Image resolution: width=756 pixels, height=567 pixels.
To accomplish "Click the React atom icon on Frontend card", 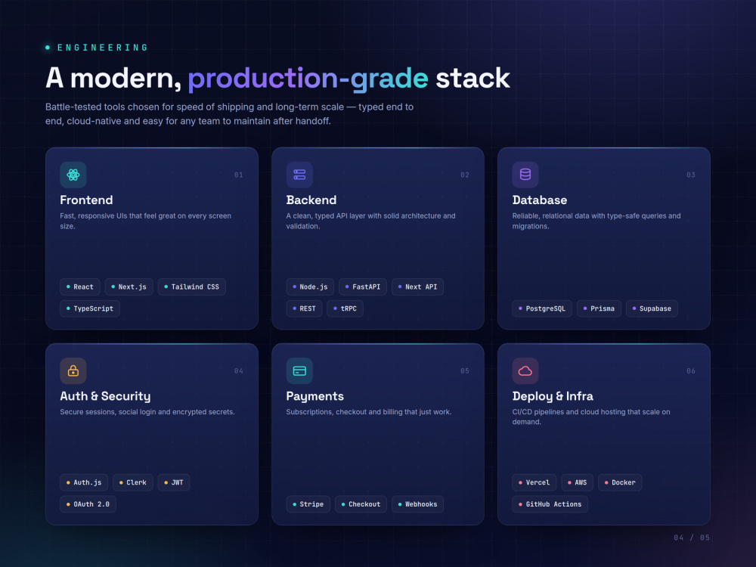I will pos(73,175).
